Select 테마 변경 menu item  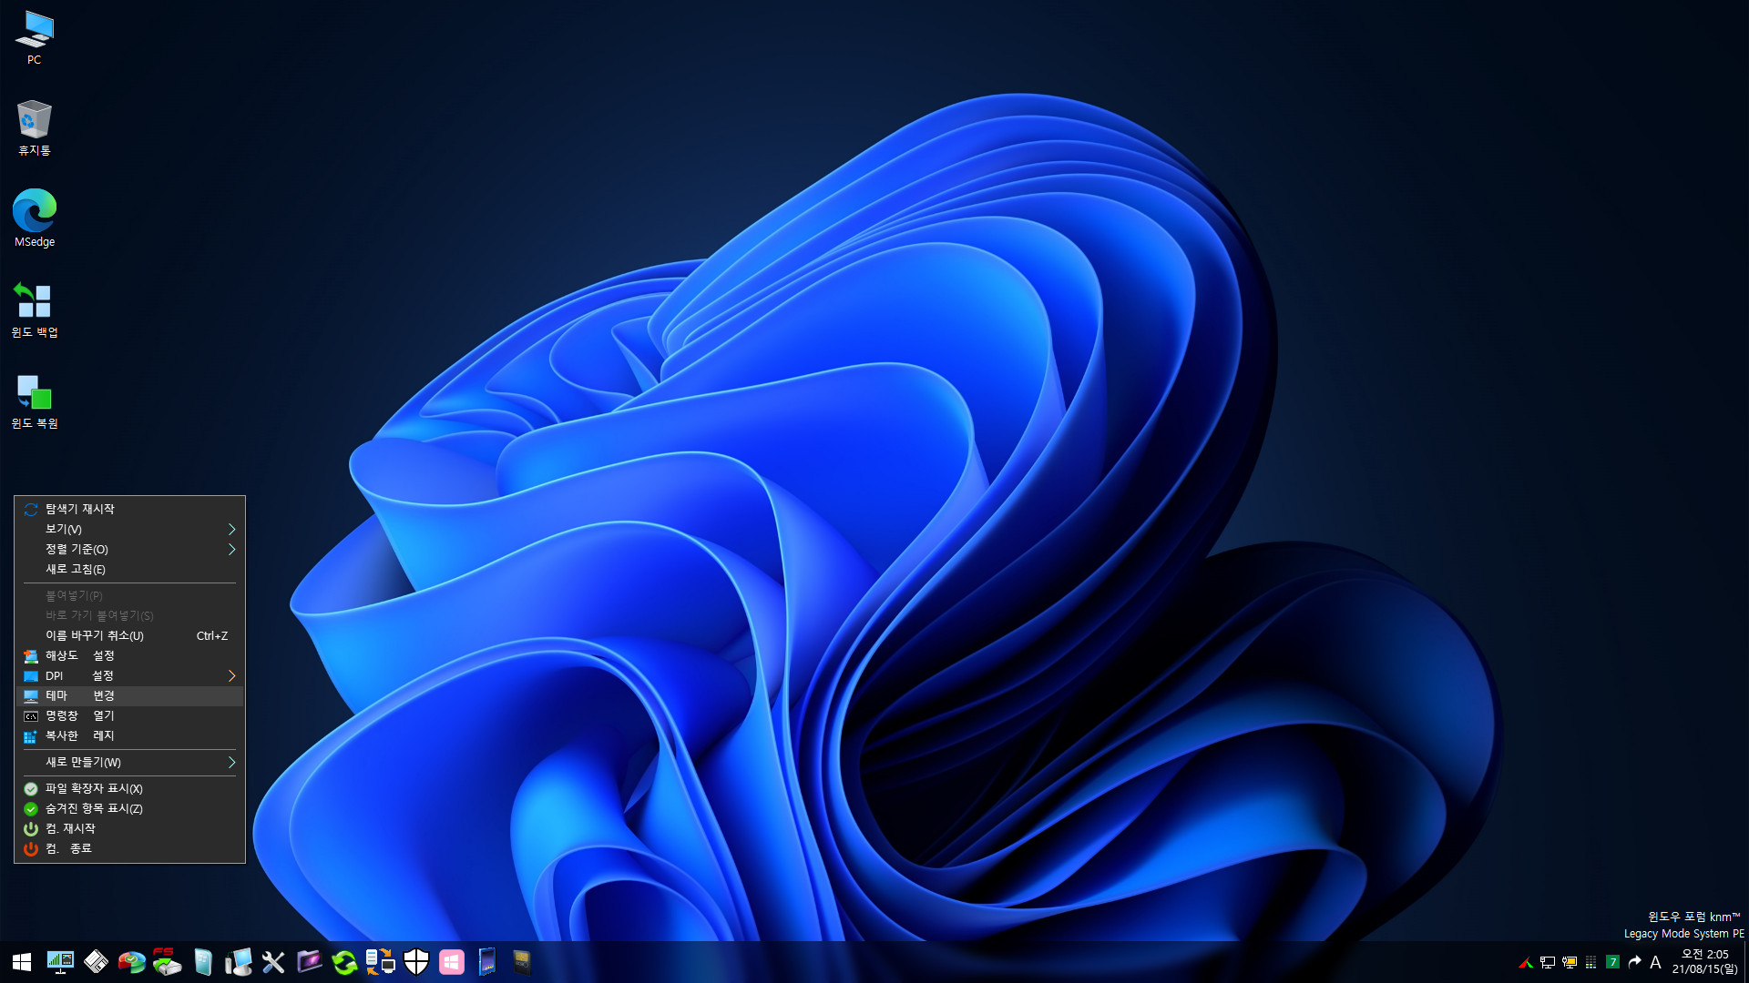coord(130,695)
